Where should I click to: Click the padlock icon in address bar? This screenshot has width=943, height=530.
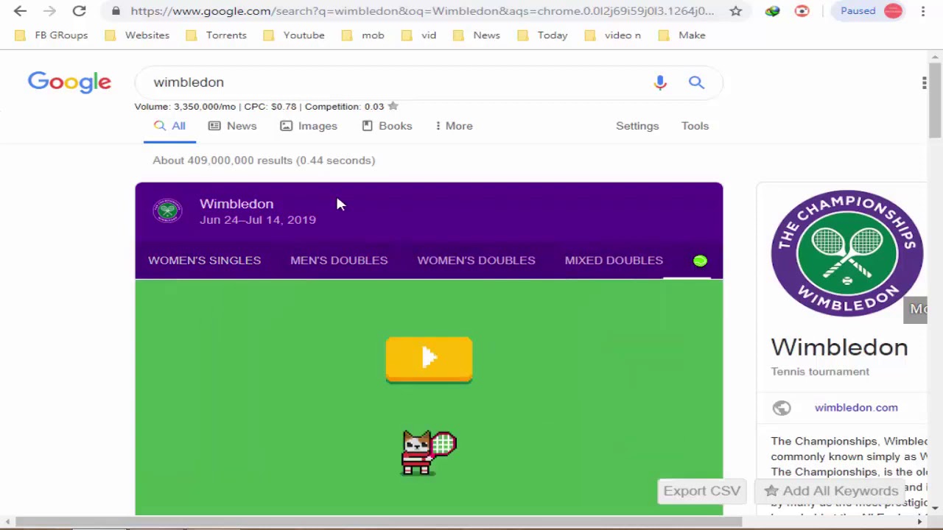pos(116,11)
